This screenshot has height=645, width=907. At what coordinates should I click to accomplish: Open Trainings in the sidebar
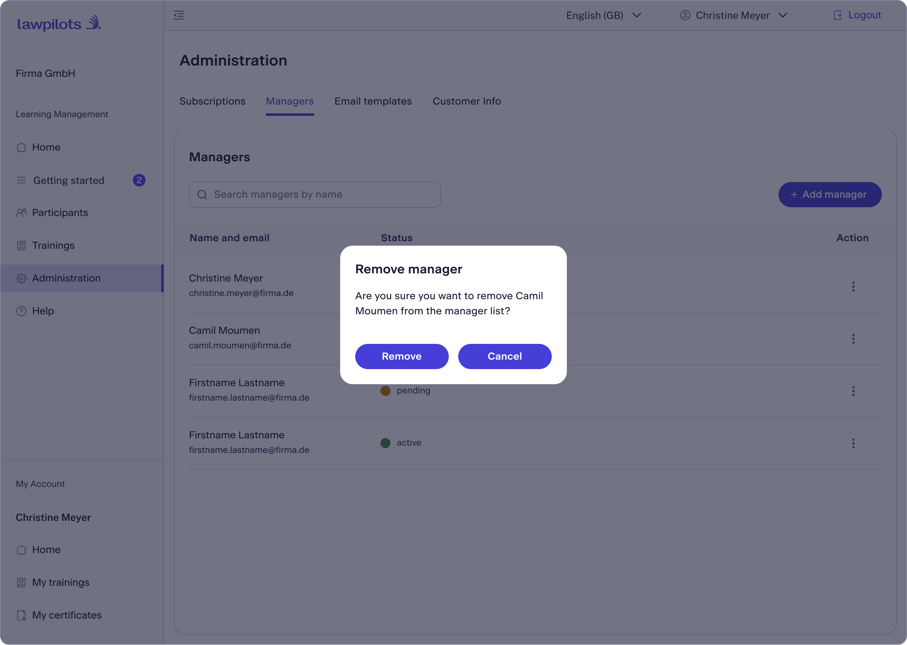[53, 245]
